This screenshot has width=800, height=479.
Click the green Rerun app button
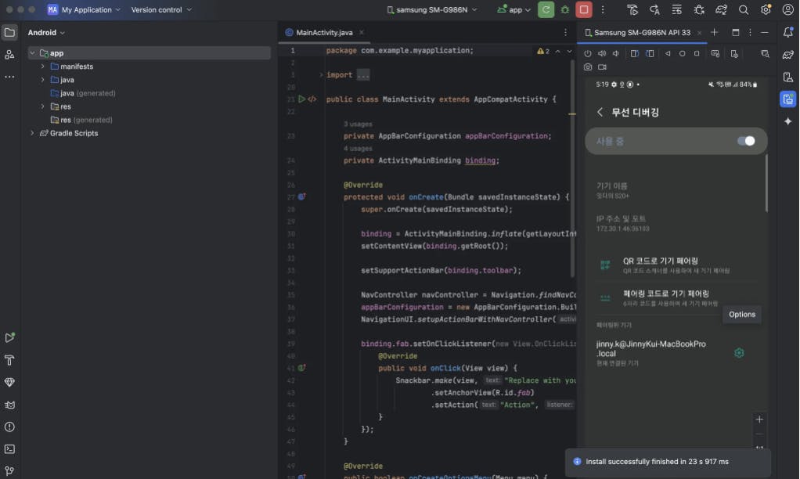(x=546, y=9)
